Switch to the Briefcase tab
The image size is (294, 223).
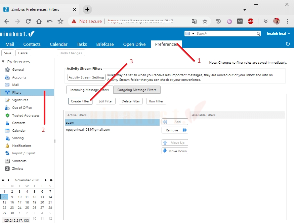pyautogui.click(x=105, y=44)
